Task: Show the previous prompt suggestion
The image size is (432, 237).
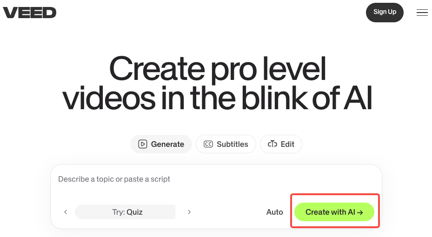Action: [66, 212]
